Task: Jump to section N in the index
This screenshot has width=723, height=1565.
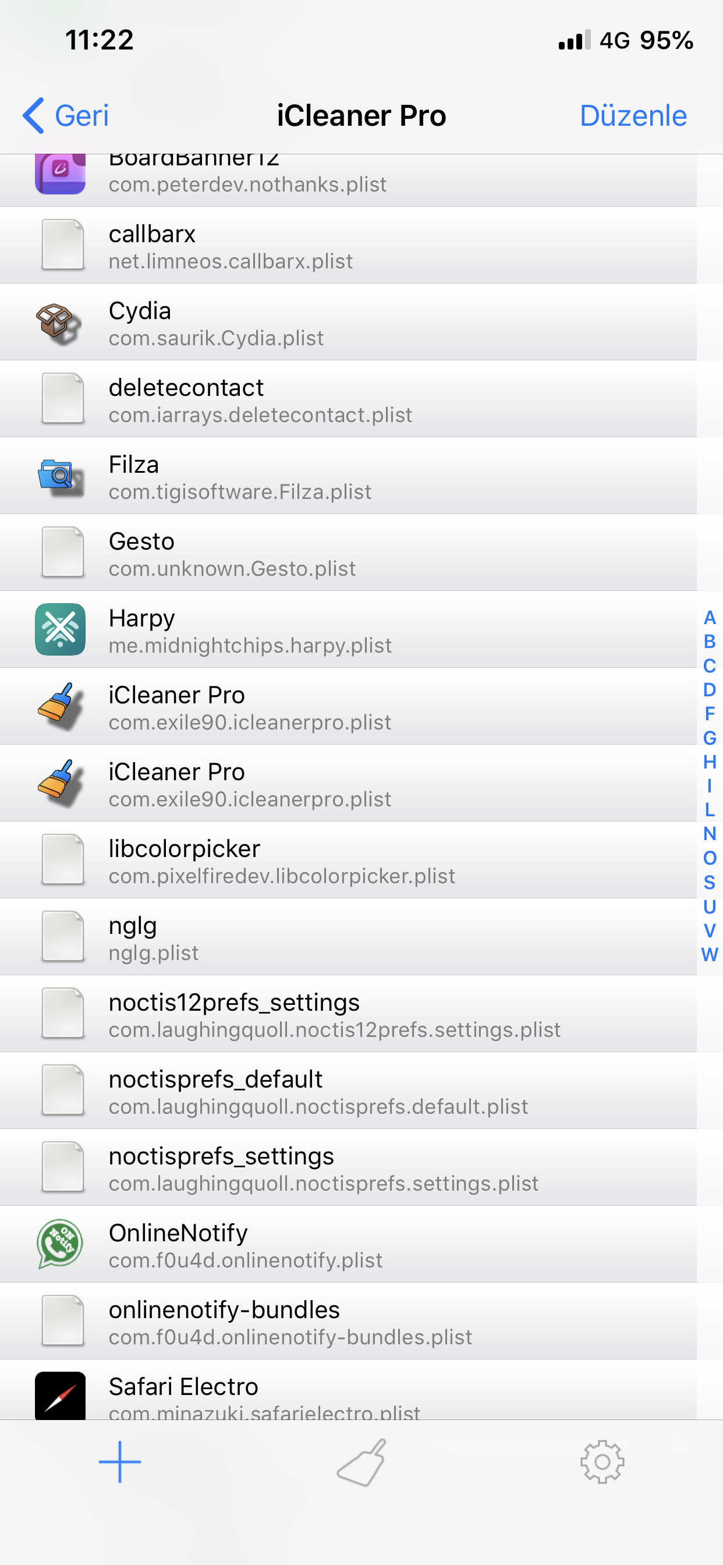Action: pos(709,834)
